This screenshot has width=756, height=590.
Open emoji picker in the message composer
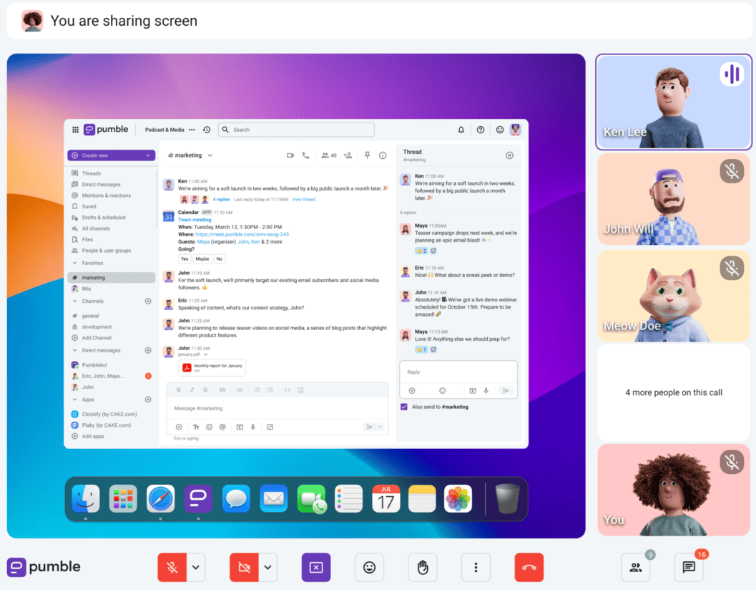click(211, 427)
